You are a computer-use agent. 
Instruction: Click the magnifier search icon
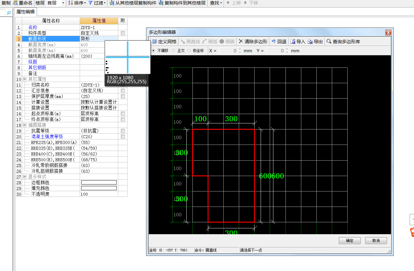point(8,13)
